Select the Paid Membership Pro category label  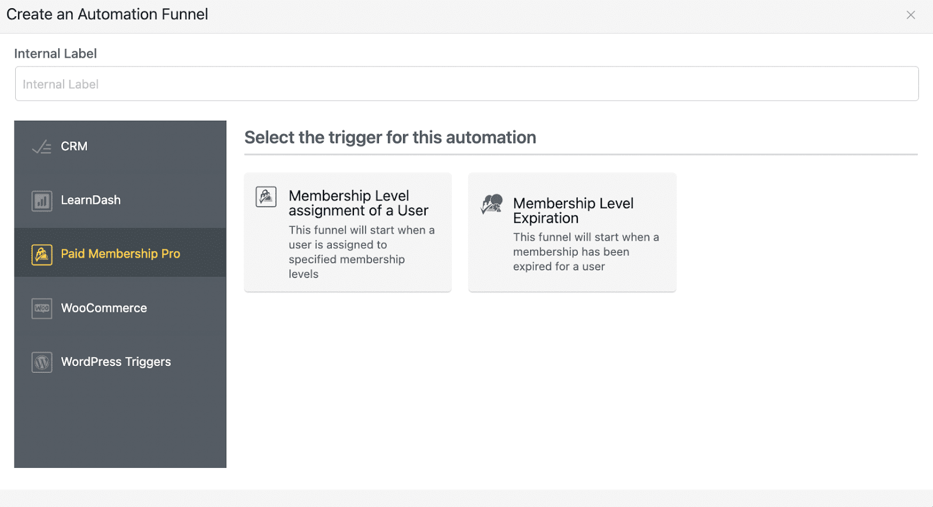coord(120,254)
